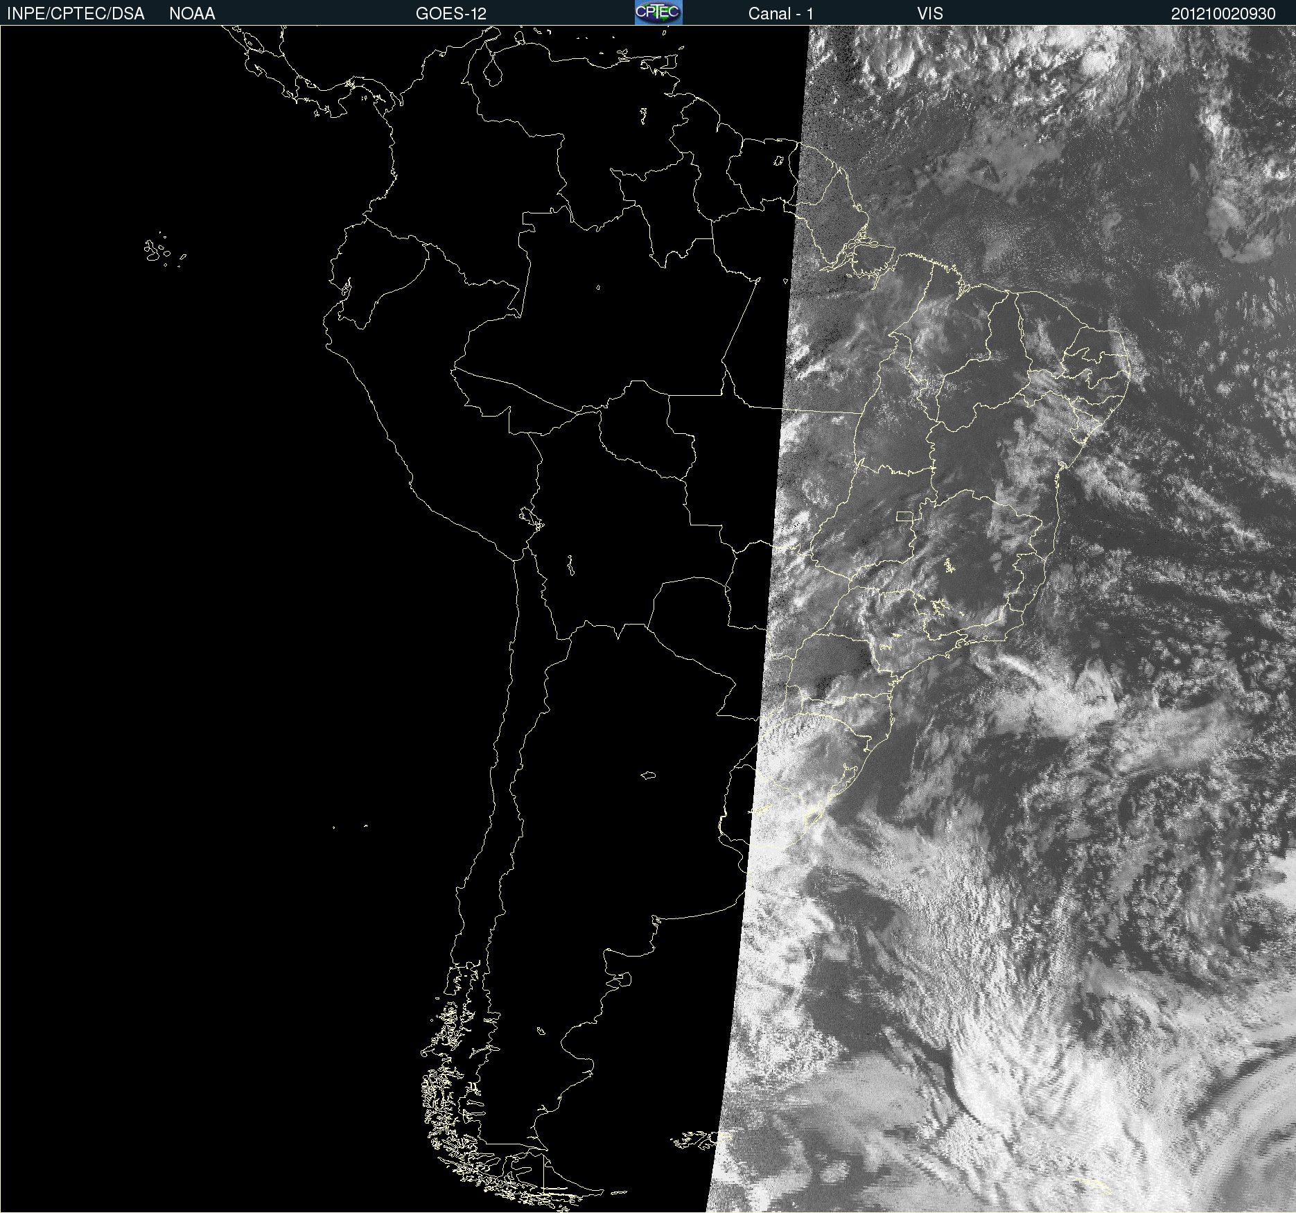This screenshot has width=1296, height=1213.
Task: Click the 201210020930 timestamp
Action: tap(1223, 14)
